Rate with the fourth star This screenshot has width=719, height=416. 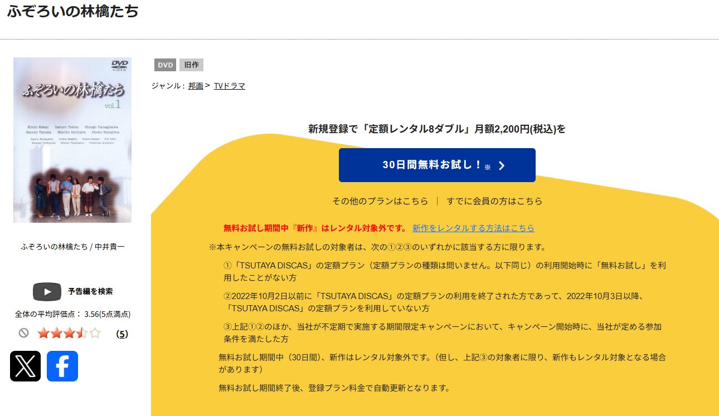pyautogui.click(x=81, y=334)
